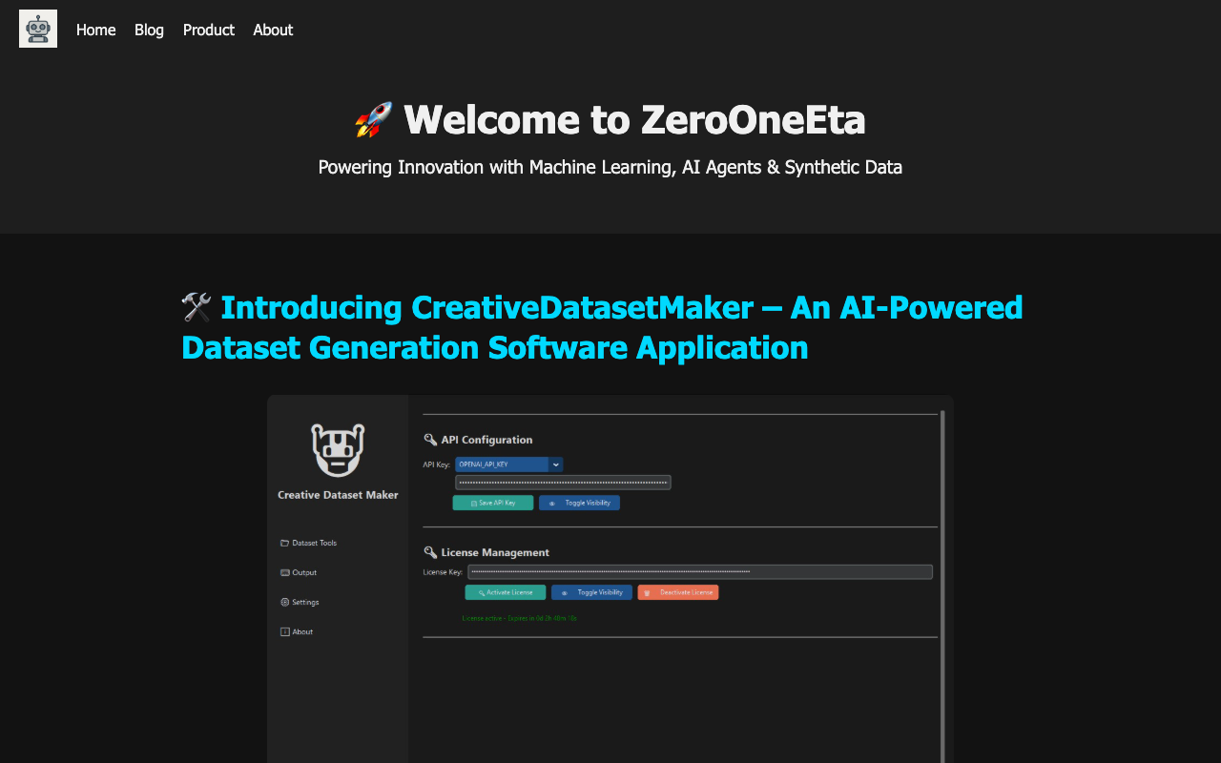
Task: Select Output in the app sidebar
Action: click(x=299, y=572)
